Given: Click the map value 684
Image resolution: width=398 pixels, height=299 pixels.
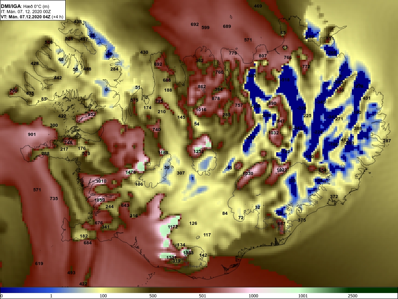Looking at the screenshot, I should click(x=88, y=243).
